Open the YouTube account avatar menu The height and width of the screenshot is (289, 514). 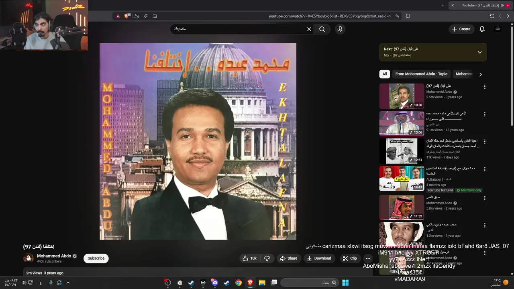point(498,29)
